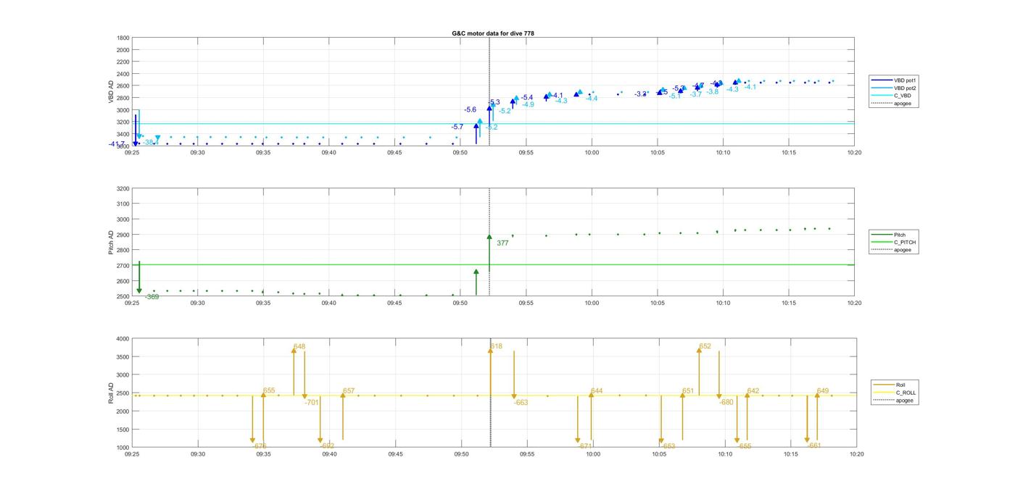Click the '657' roll data label

coord(349,390)
